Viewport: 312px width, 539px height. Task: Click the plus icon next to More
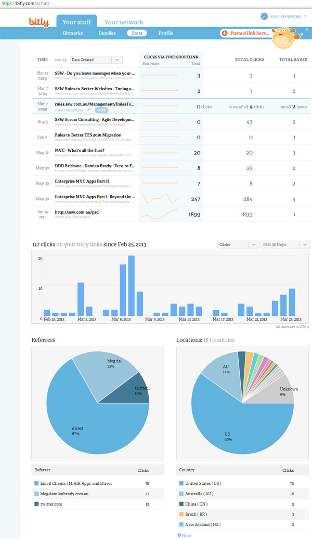coord(179,535)
